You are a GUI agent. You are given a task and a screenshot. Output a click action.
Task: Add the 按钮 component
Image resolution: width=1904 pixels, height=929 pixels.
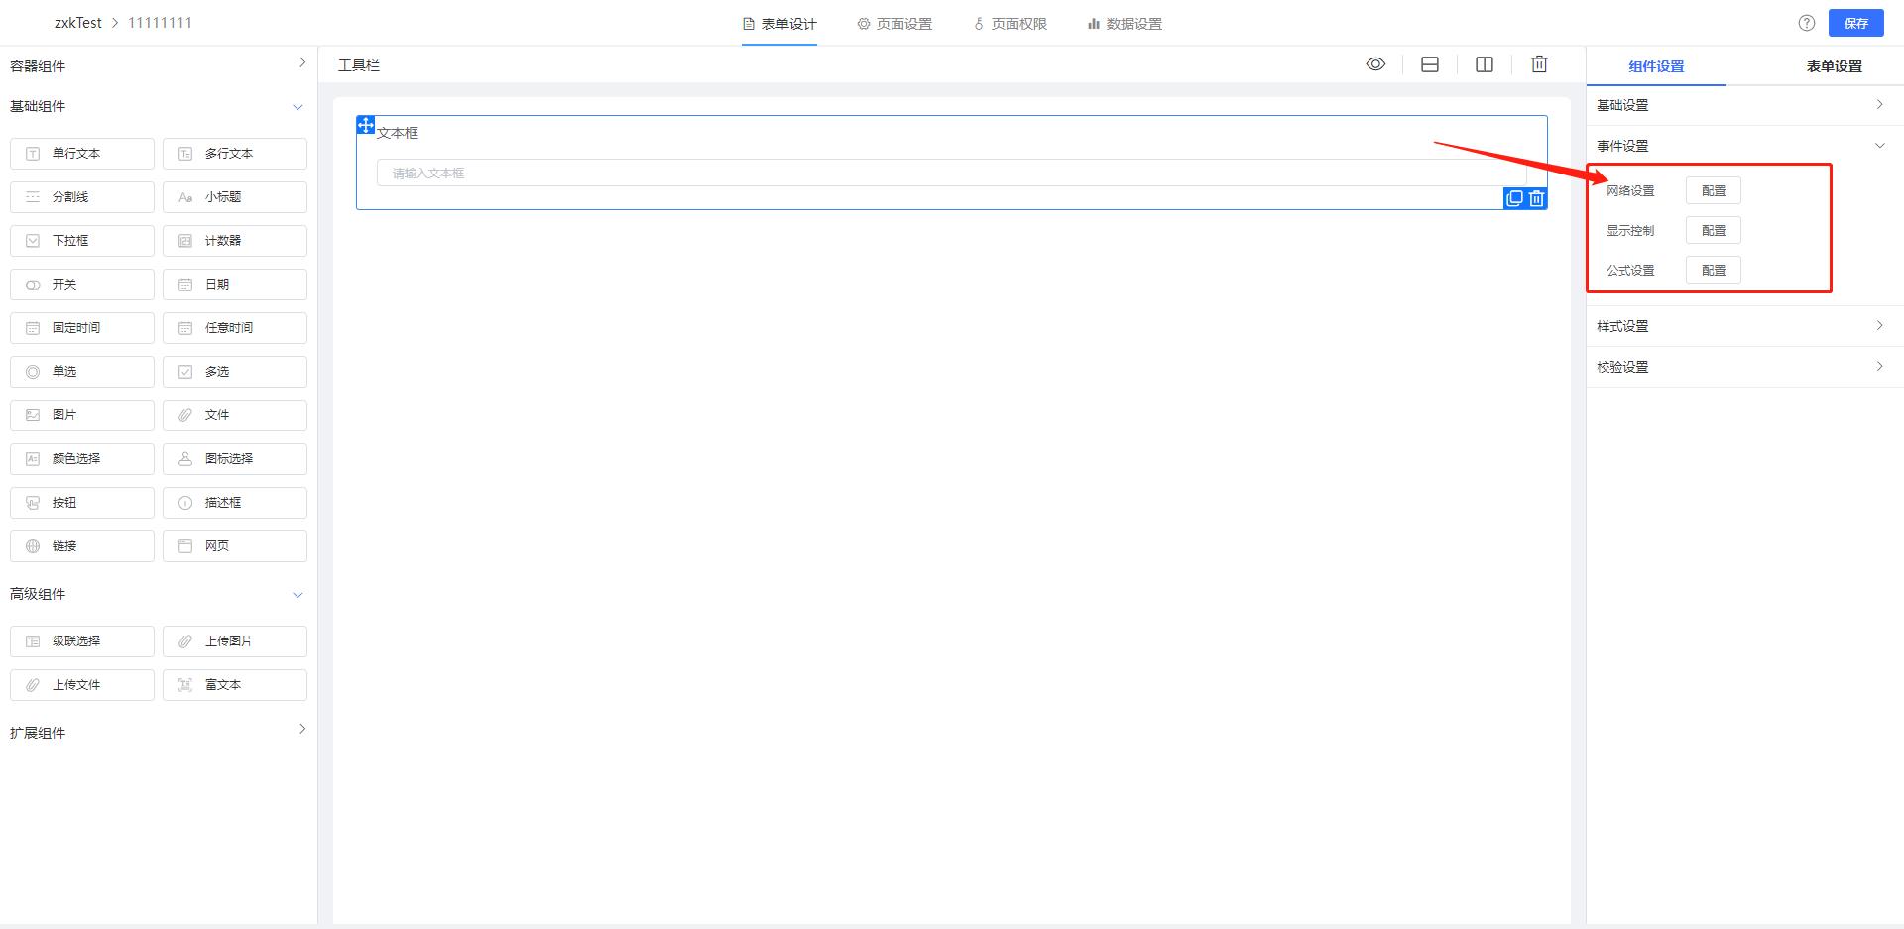tap(82, 503)
